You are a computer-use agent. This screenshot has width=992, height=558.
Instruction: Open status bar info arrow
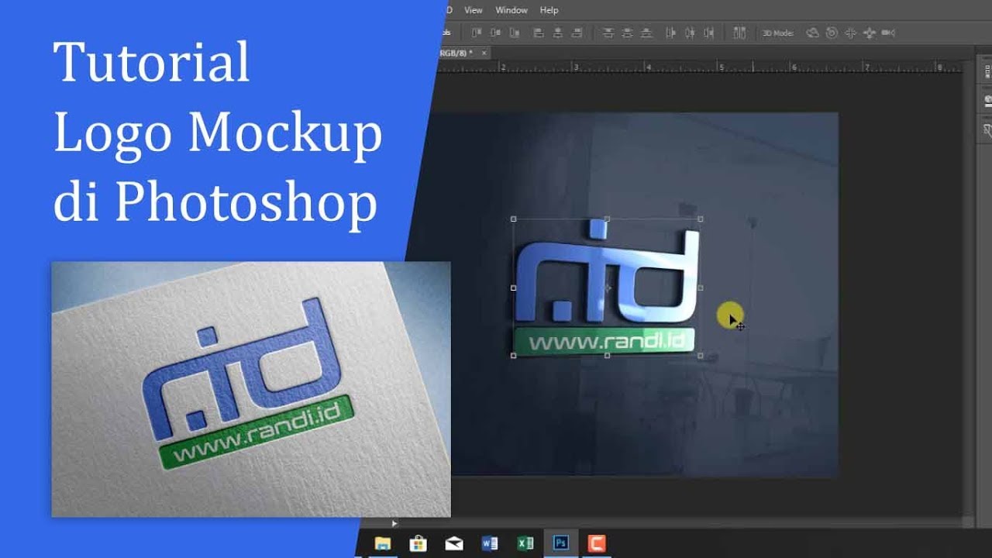coord(394,524)
